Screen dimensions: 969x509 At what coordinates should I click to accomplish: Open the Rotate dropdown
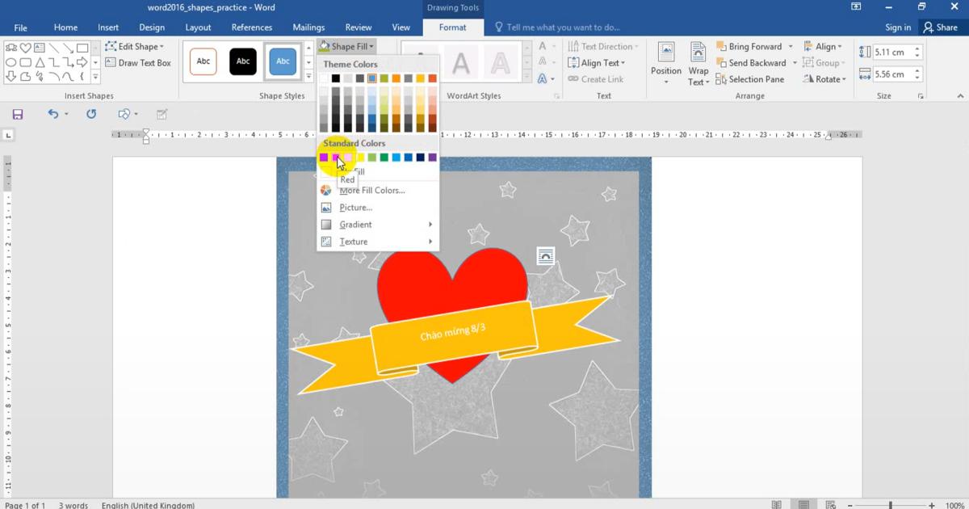click(824, 79)
